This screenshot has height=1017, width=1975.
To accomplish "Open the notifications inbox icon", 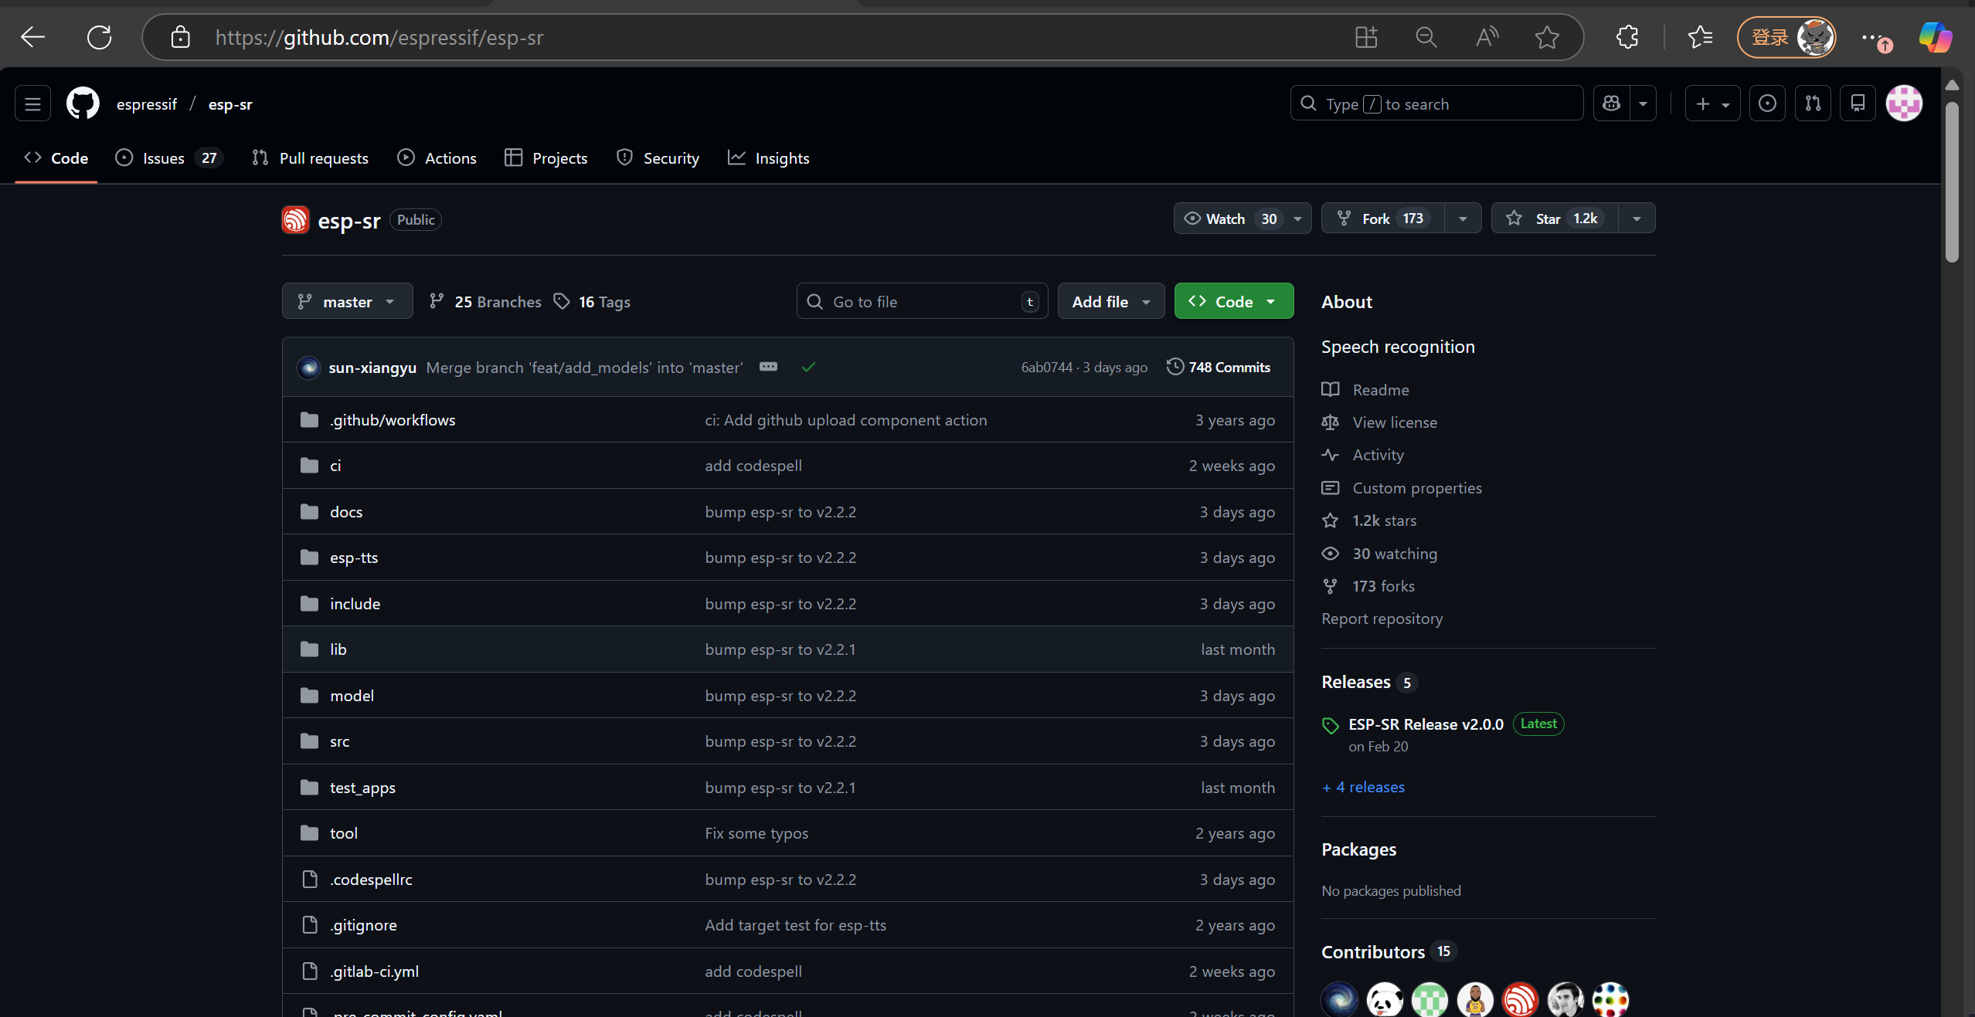I will point(1858,103).
